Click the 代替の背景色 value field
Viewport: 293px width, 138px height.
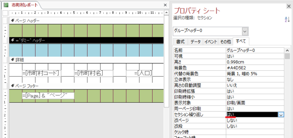(255, 74)
